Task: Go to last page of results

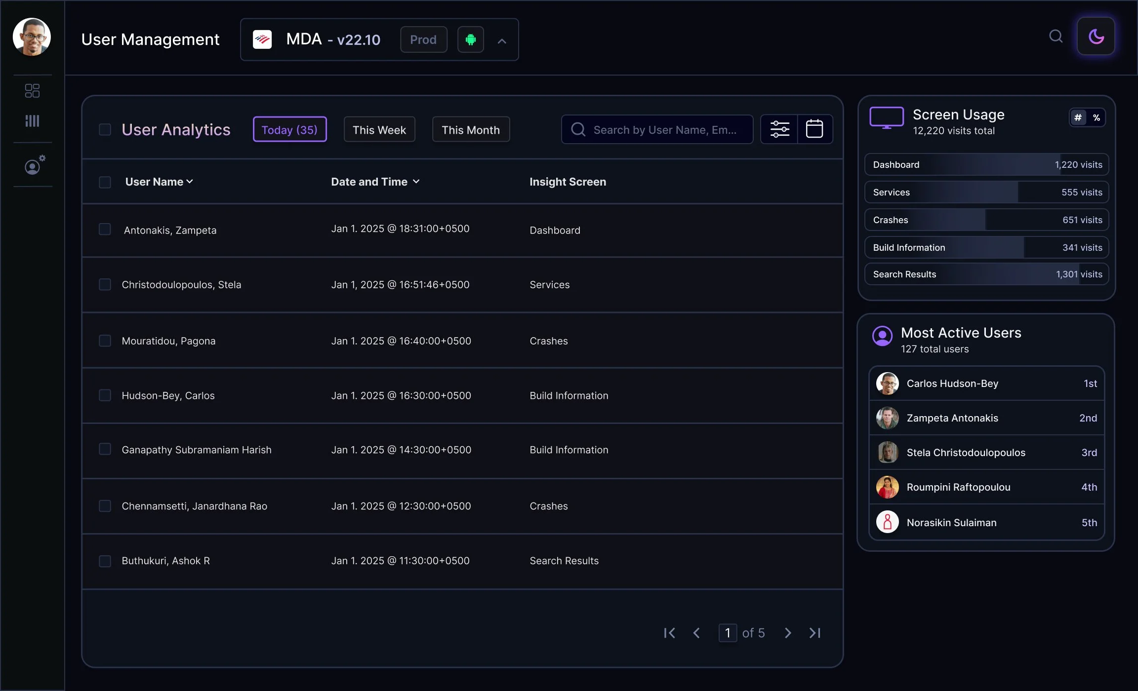Action: (x=815, y=633)
